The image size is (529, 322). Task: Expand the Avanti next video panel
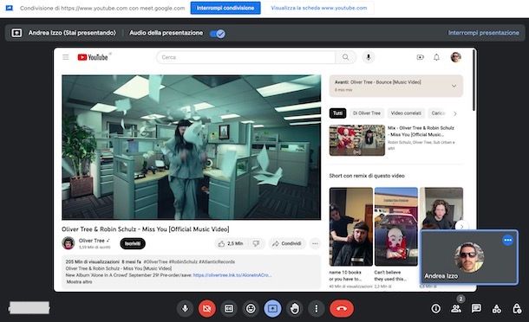click(x=454, y=86)
